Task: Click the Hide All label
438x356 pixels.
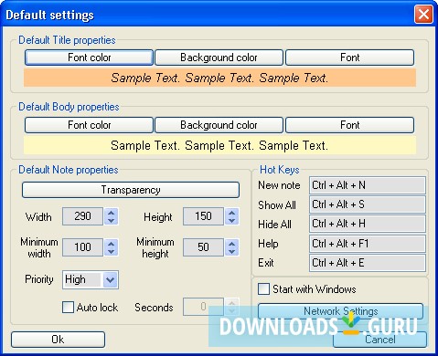Action: [274, 225]
